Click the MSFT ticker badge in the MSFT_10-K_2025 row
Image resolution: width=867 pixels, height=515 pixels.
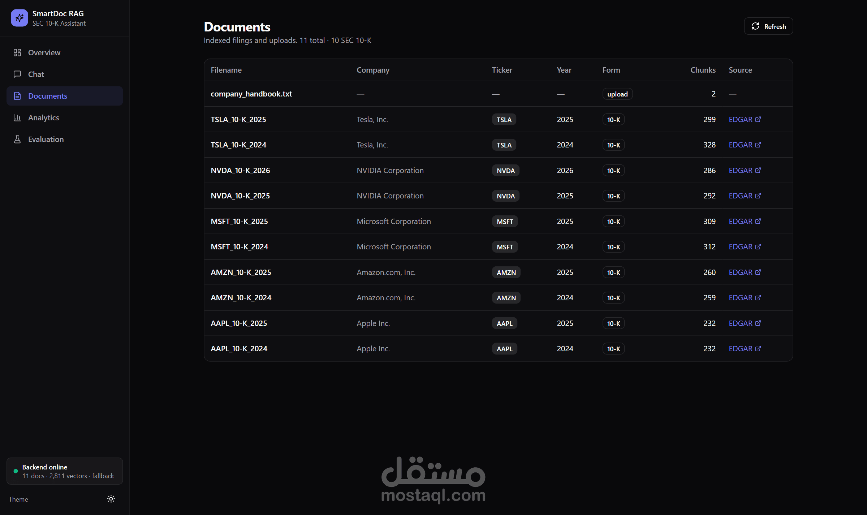click(x=505, y=222)
